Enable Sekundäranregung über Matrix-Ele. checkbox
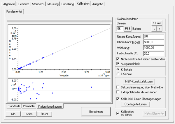The image size is (175, 124). coord(118,87)
